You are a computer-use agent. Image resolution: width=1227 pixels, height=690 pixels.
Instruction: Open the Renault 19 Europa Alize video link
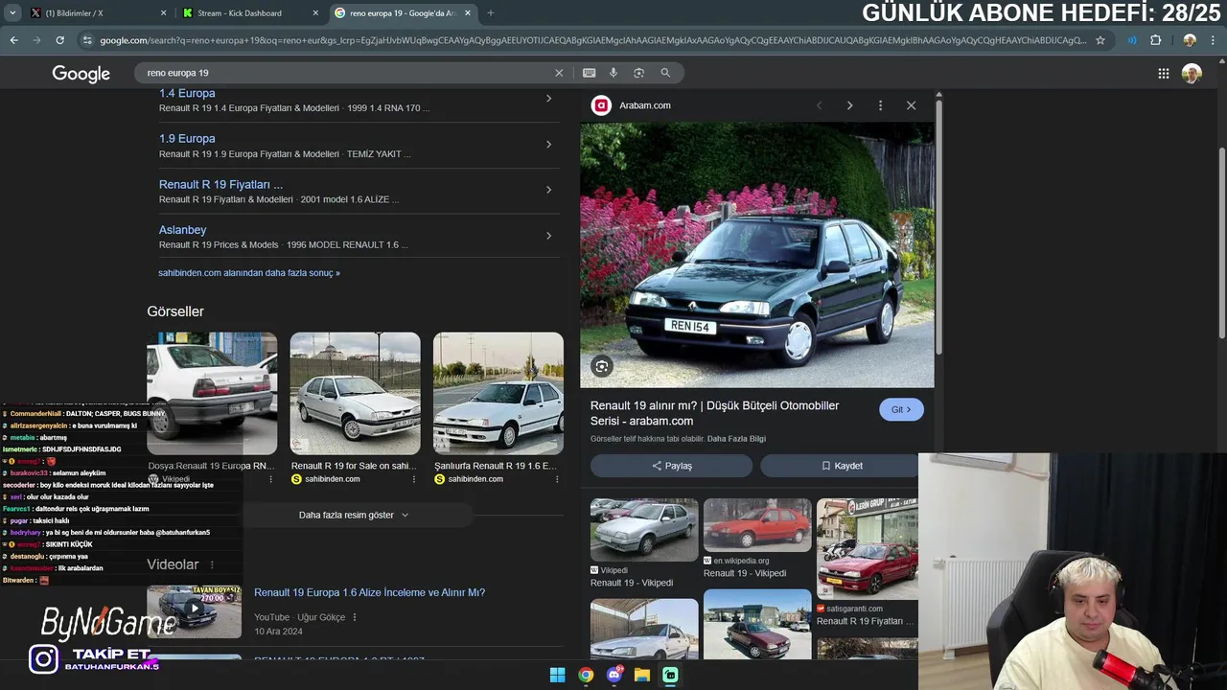point(369,592)
